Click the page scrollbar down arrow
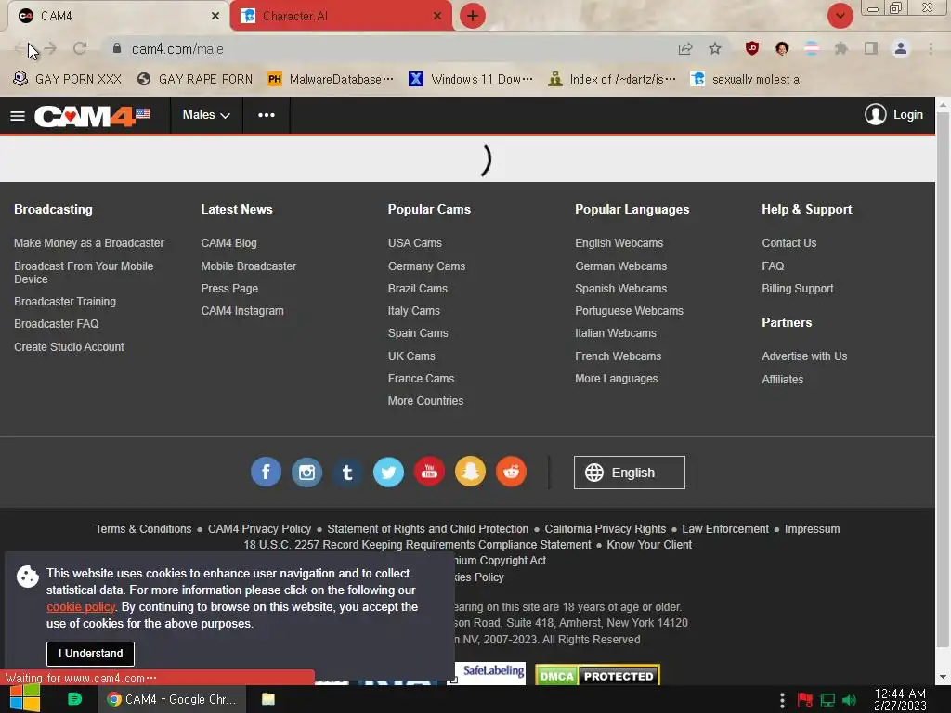This screenshot has width=951, height=713. point(944,677)
